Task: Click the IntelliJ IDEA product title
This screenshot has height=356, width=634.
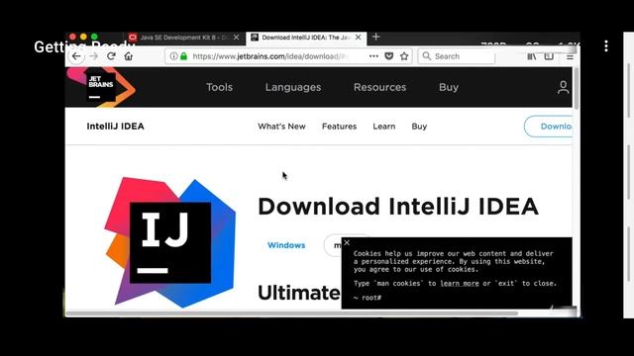Action: point(115,127)
